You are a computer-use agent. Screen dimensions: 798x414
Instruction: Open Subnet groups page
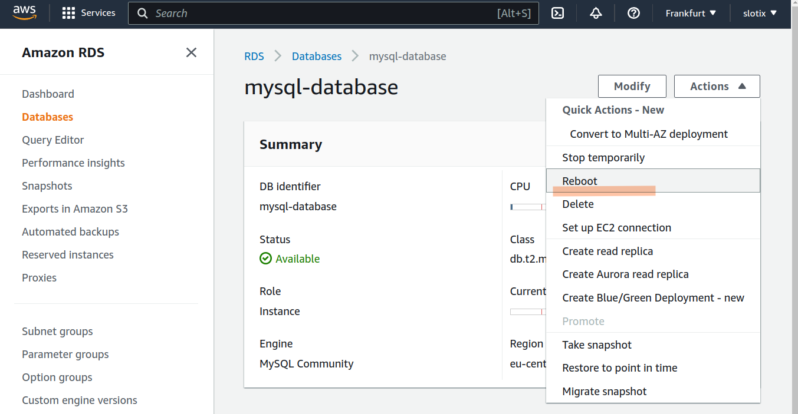click(57, 332)
